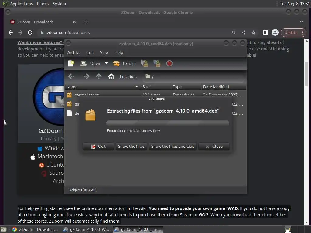This screenshot has height=233, width=311.
Task: Go to the home location icon
Action: click(111, 76)
